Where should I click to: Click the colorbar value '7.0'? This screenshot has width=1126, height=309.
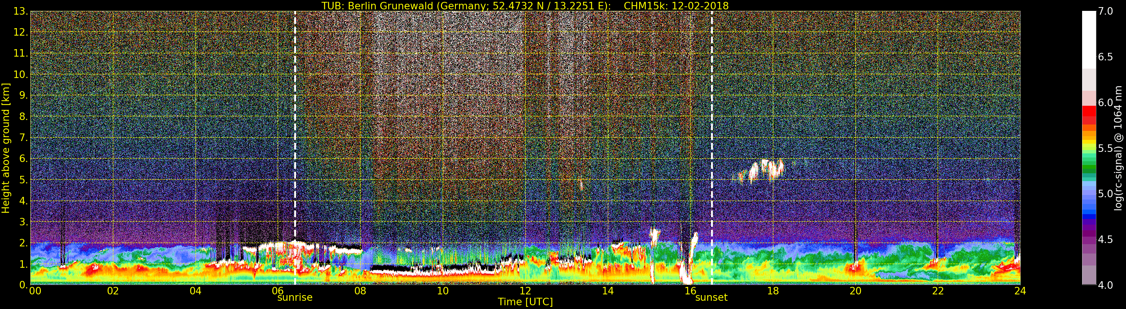pyautogui.click(x=1105, y=11)
